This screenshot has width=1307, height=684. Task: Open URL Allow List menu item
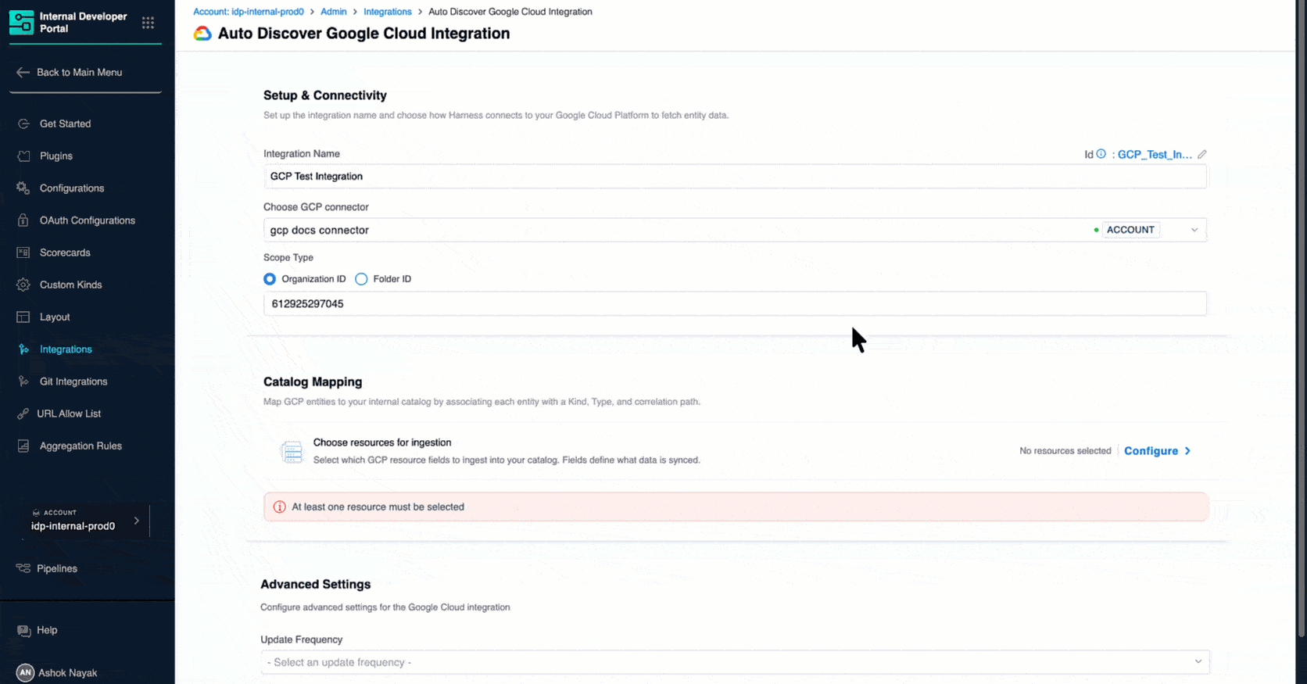[x=69, y=414]
